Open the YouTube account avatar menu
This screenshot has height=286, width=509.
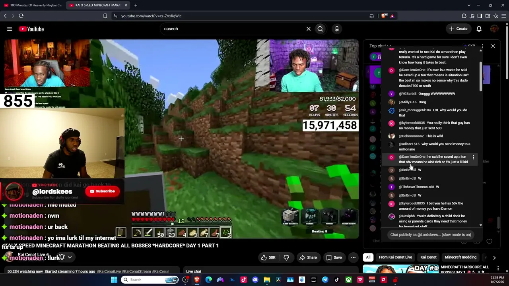[x=494, y=29]
